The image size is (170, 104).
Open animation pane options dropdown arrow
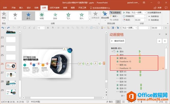(x=159, y=34)
